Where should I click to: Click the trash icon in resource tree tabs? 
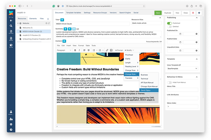click(48, 19)
